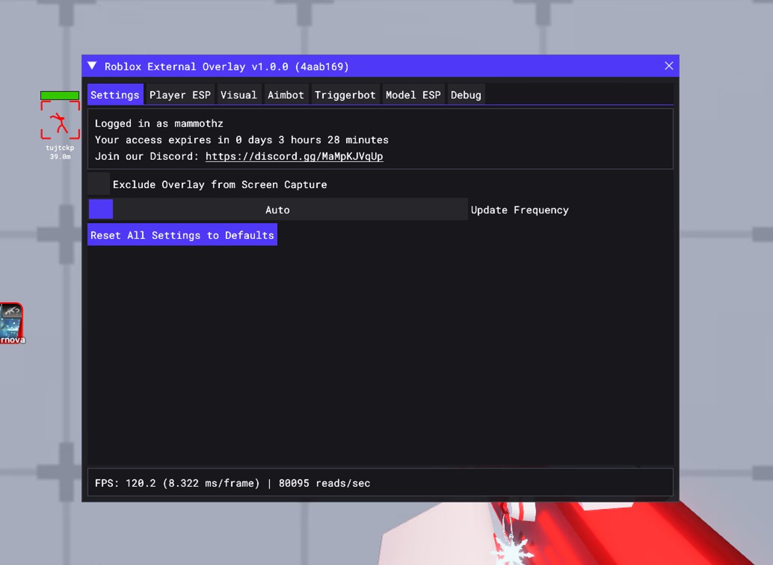Click the green health bar above tujtckp
Screen dimensions: 773x565
point(60,95)
